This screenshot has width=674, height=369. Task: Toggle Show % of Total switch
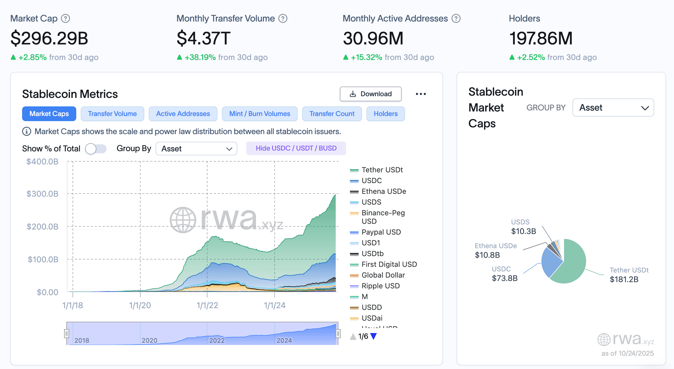pyautogui.click(x=96, y=149)
